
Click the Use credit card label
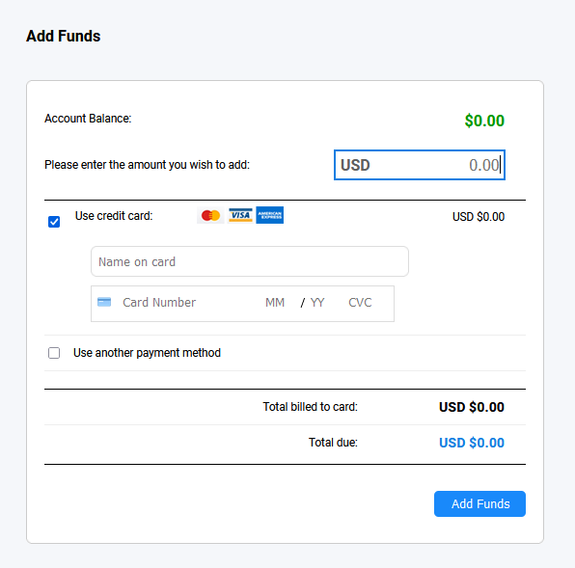point(114,216)
